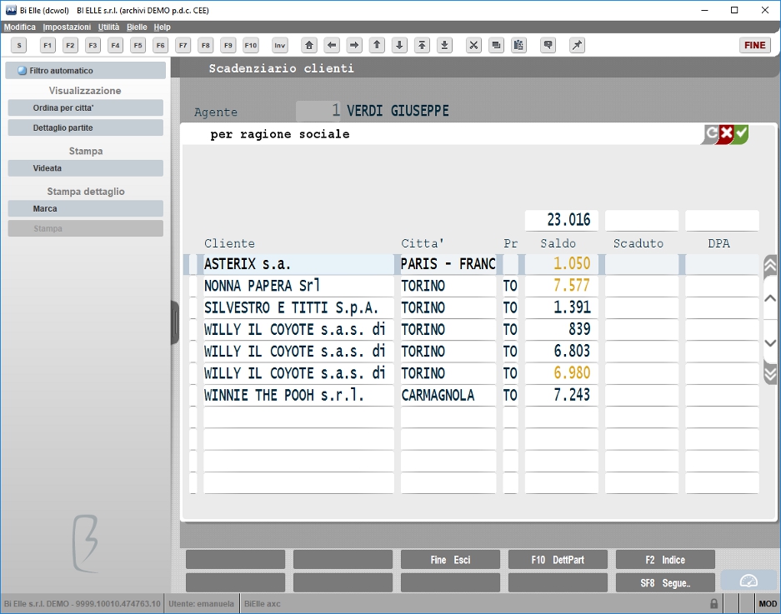
Task: Click the paste clipboard icon
Action: point(518,45)
